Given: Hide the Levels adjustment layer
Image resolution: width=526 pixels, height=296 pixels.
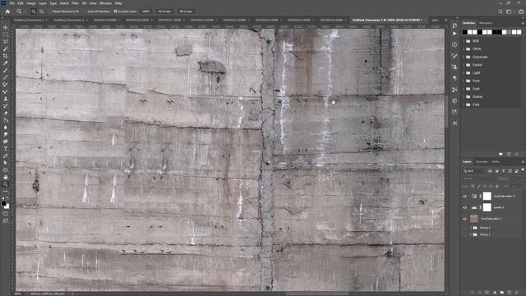Looking at the screenshot, I should tap(464, 208).
